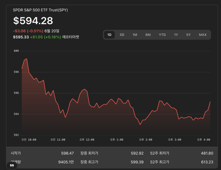Click the 596 y-axis label
This screenshot has width=221, height=170.
coord(16,93)
